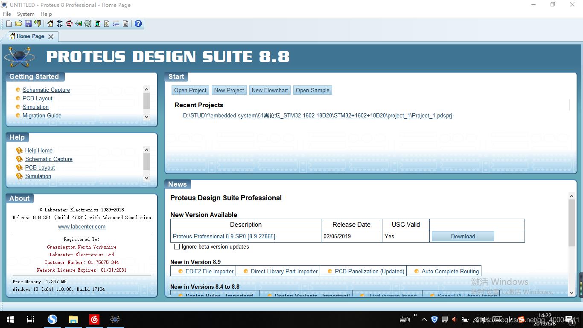The image size is (583, 328).
Task: Click News panel scroll up arrow
Action: tap(572, 196)
